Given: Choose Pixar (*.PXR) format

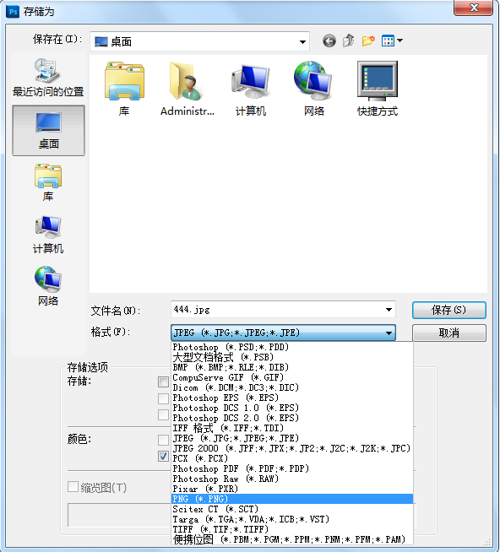Looking at the screenshot, I should pos(292,489).
